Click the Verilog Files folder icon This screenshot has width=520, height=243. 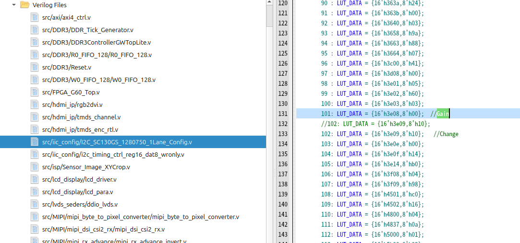click(24, 5)
